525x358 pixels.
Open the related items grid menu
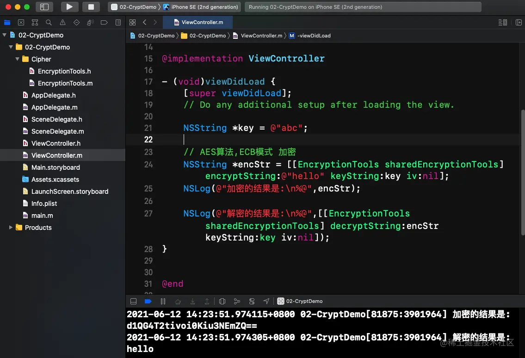pos(133,23)
